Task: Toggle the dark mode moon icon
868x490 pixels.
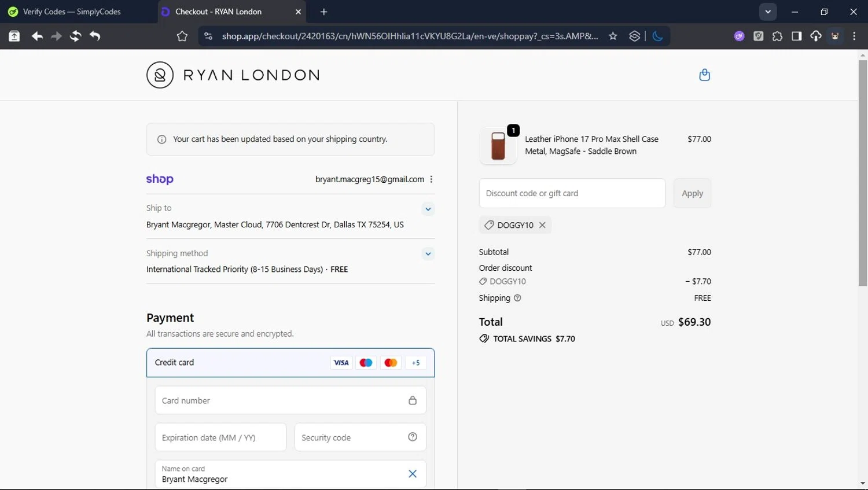Action: click(x=657, y=36)
